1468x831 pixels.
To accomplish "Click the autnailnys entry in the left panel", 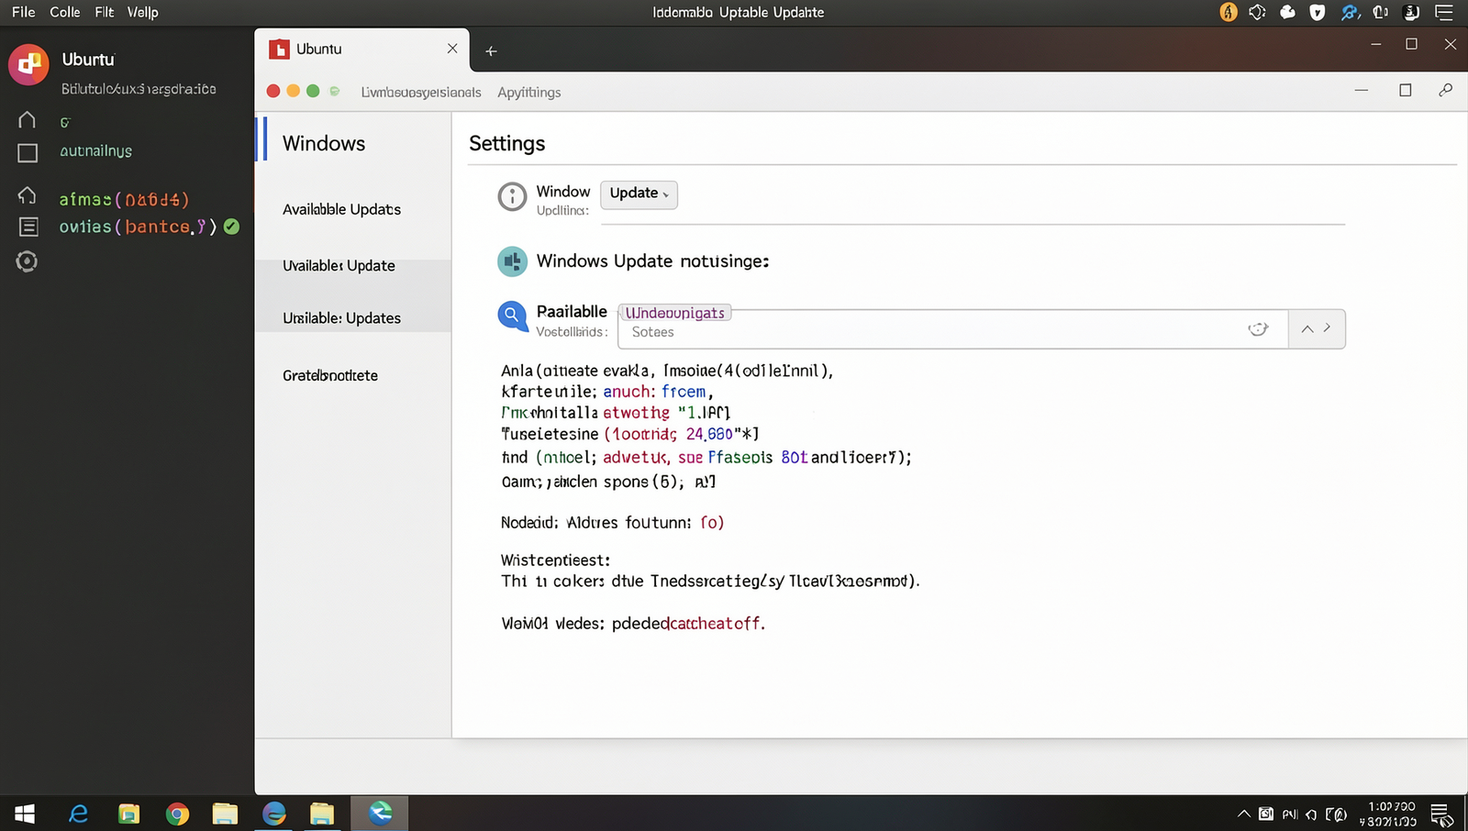I will (96, 150).
